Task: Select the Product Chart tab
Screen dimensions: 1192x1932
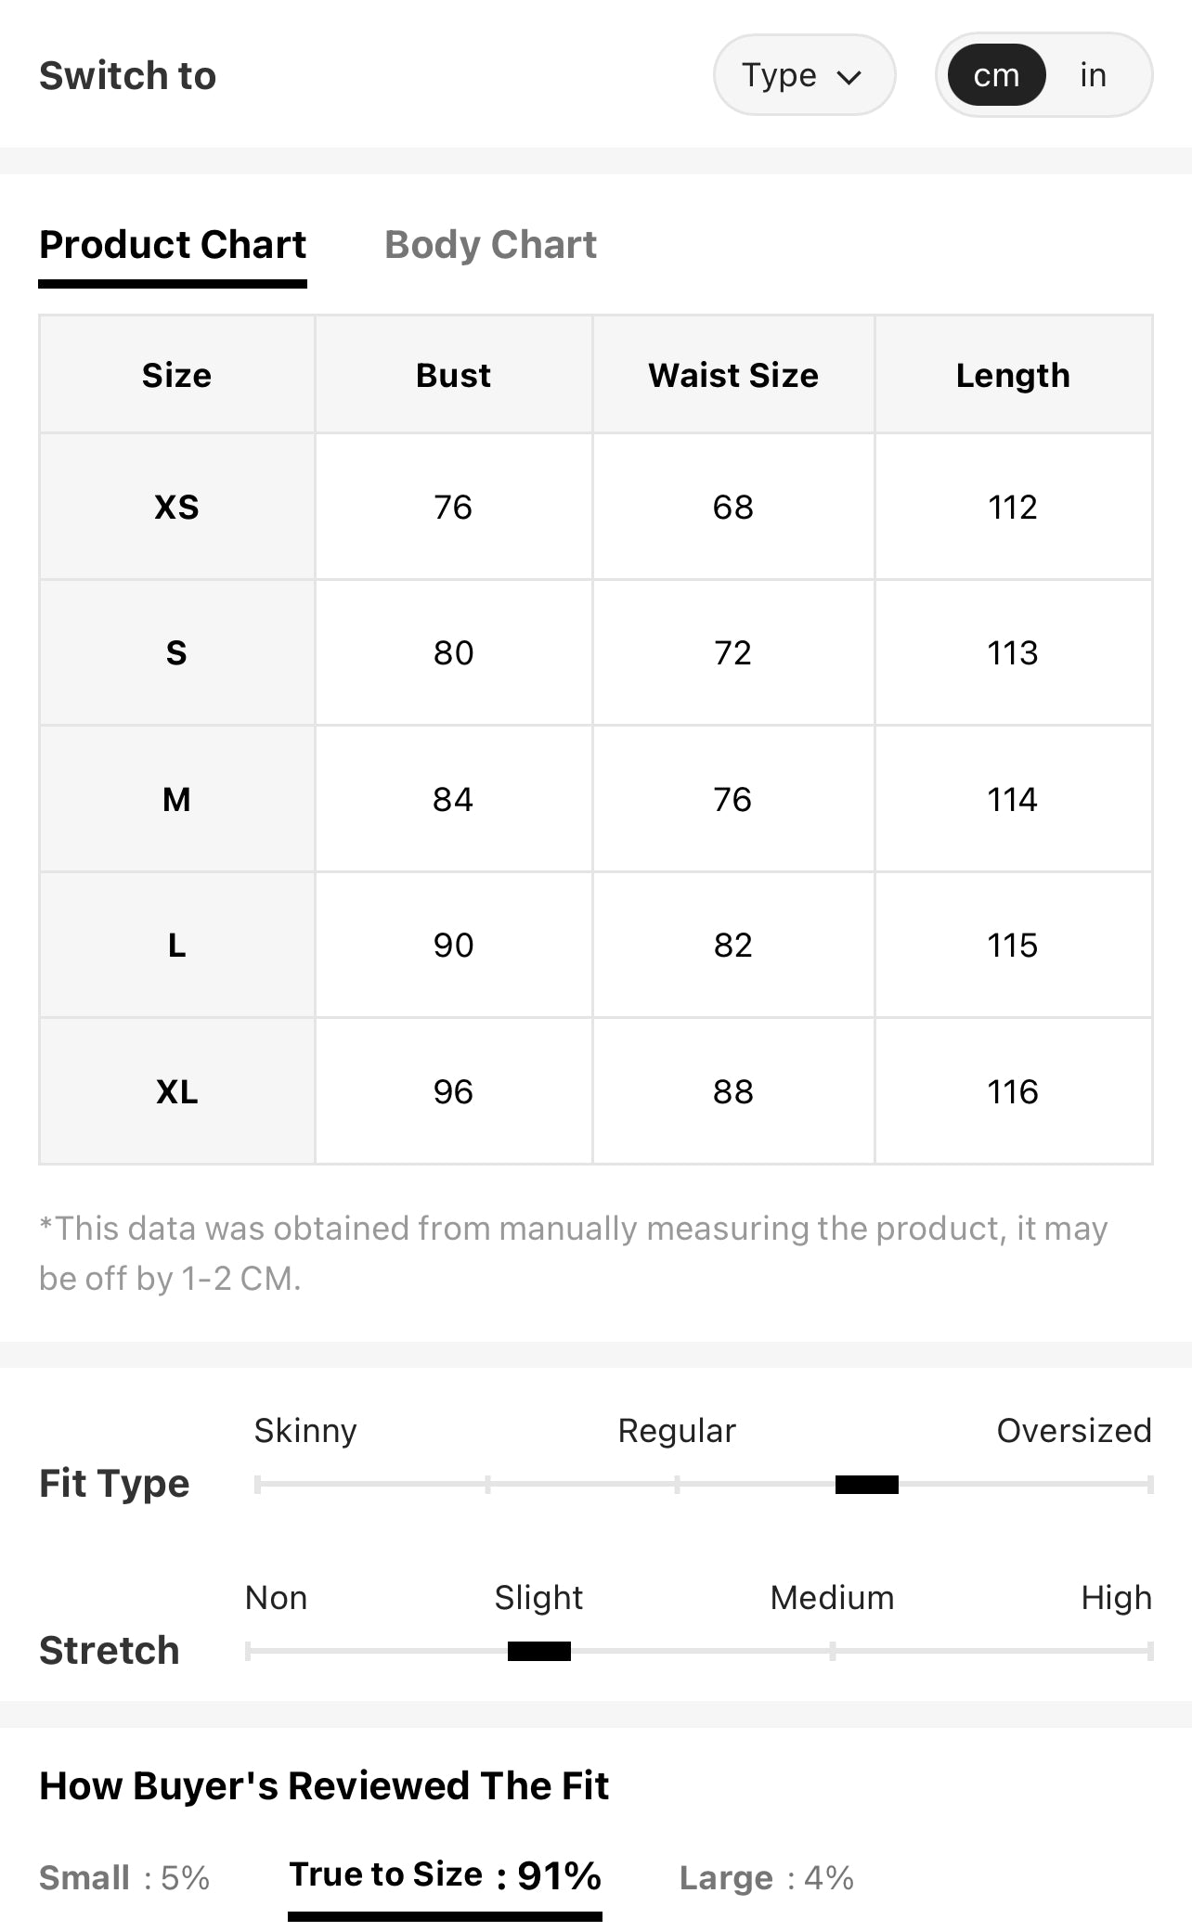Action: tap(173, 245)
